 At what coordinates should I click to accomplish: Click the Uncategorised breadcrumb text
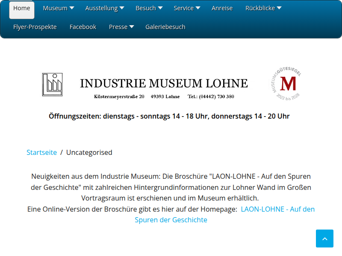click(x=89, y=152)
